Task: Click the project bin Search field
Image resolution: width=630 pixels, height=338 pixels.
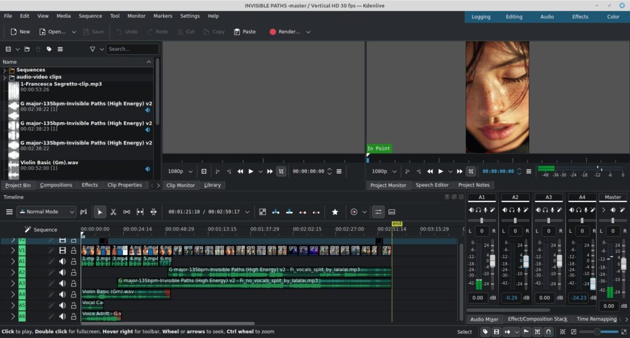Action: click(x=132, y=49)
